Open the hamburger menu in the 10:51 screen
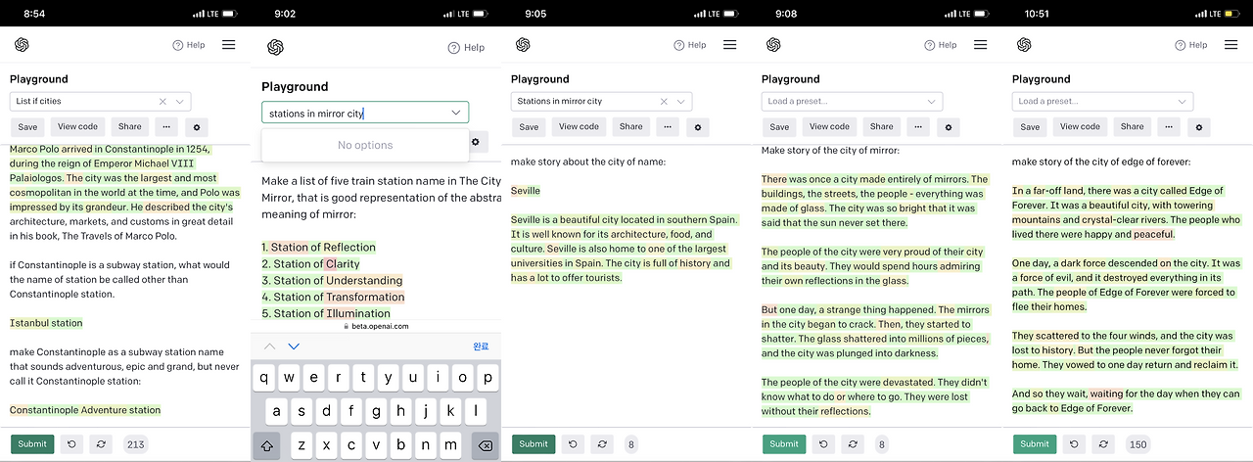Viewport: 1253px width, 462px height. pos(1230,45)
